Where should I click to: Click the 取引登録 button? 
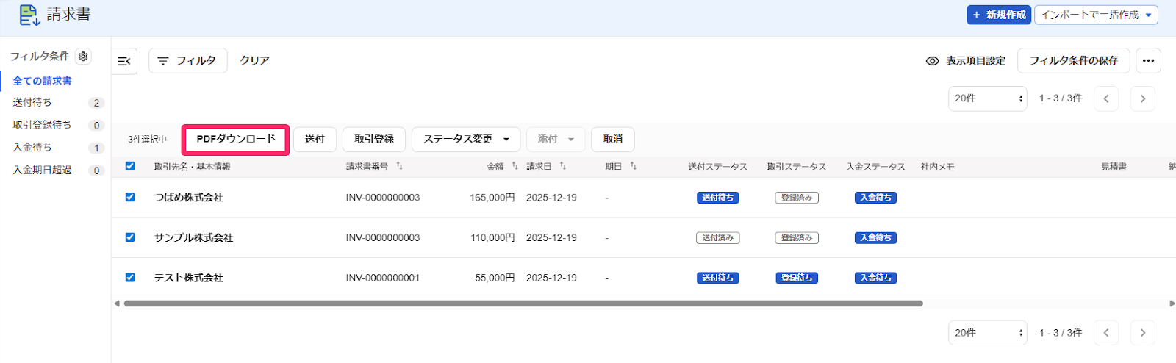pyautogui.click(x=374, y=140)
